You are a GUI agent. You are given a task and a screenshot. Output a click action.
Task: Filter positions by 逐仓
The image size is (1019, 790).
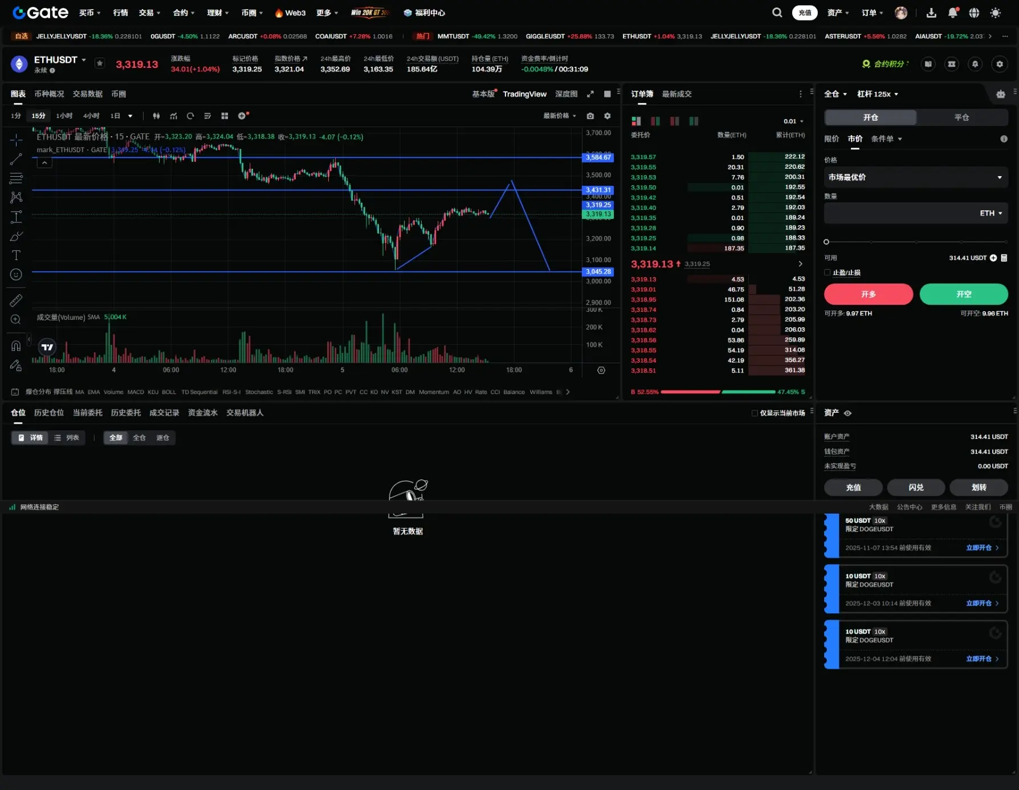pyautogui.click(x=163, y=438)
